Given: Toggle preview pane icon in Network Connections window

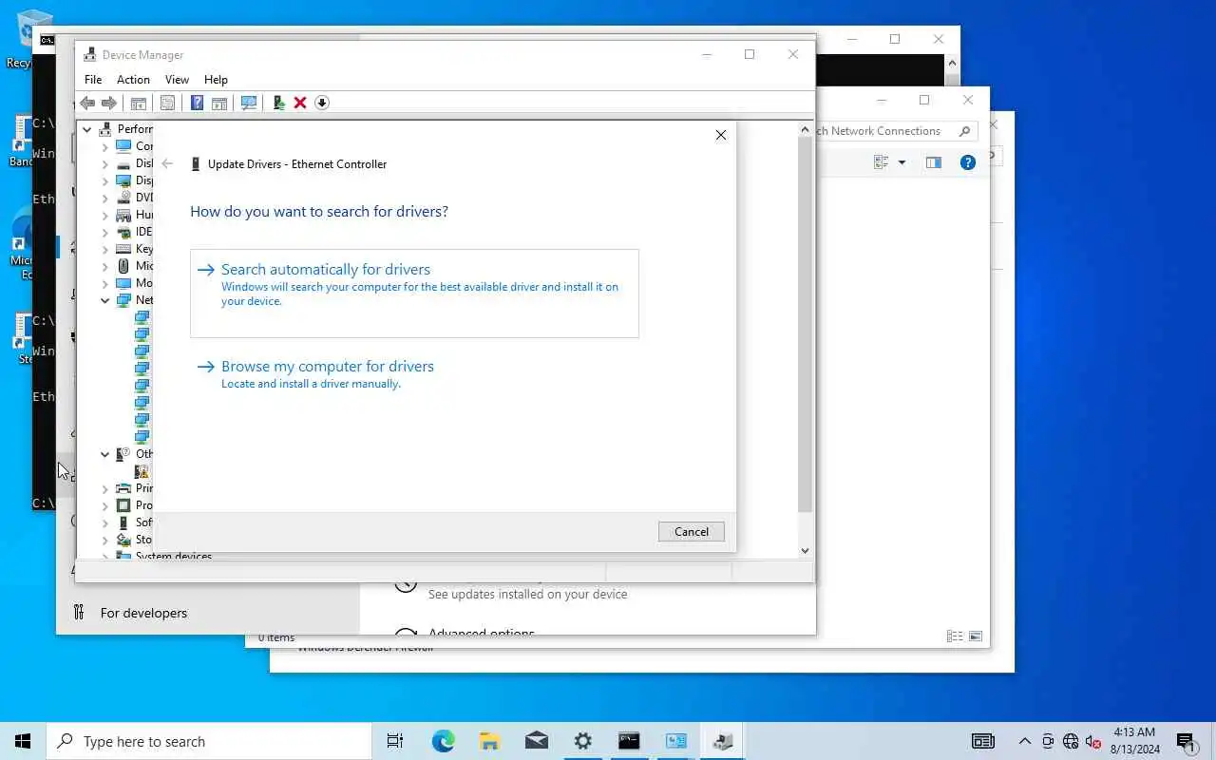Looking at the screenshot, I should [934, 162].
